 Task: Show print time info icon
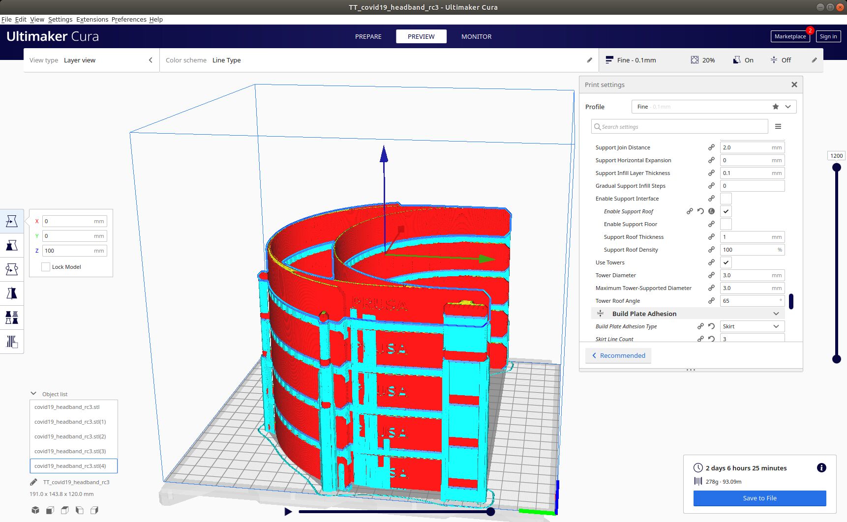[x=821, y=468]
